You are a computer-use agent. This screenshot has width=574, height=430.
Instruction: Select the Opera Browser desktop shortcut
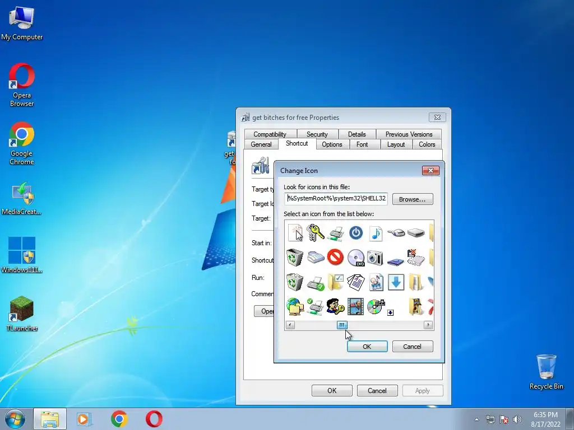pyautogui.click(x=22, y=85)
